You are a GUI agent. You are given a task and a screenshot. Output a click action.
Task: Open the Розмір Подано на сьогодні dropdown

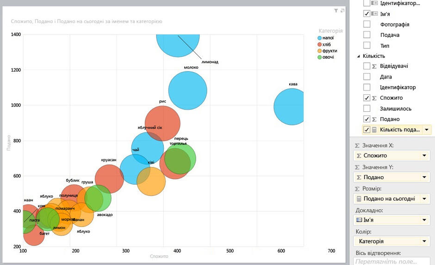(424, 199)
